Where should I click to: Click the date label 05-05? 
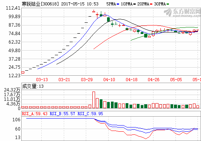coord(176,80)
